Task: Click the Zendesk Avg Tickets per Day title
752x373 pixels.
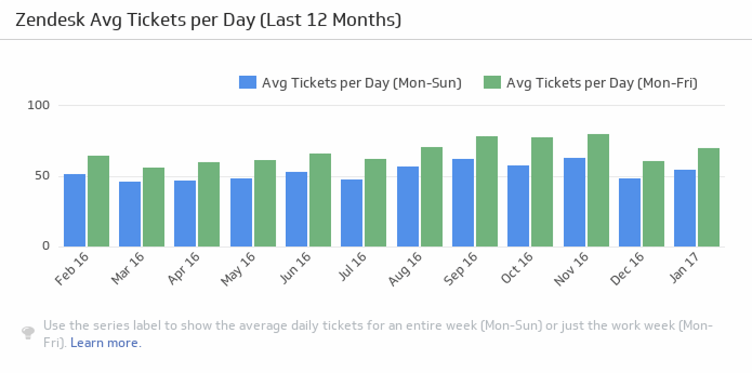Action: point(208,20)
